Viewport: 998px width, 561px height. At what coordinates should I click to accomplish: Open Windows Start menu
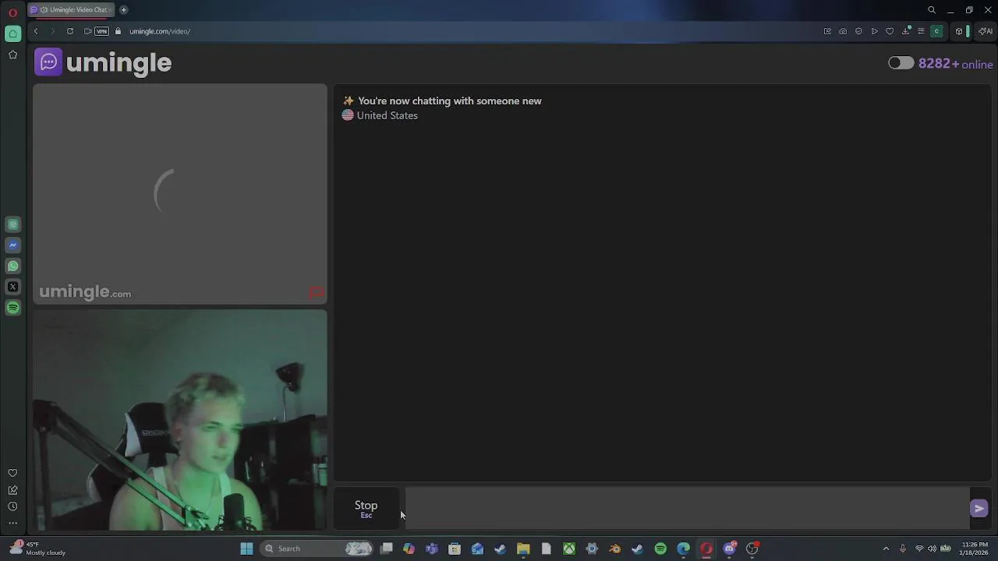pos(246,549)
